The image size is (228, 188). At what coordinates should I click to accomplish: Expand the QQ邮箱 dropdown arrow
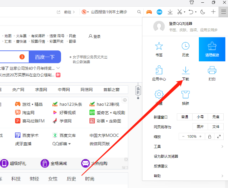(x=70, y=144)
